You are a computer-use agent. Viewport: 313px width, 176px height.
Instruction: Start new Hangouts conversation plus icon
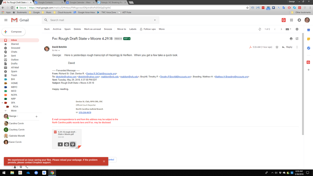[x=36, y=116]
